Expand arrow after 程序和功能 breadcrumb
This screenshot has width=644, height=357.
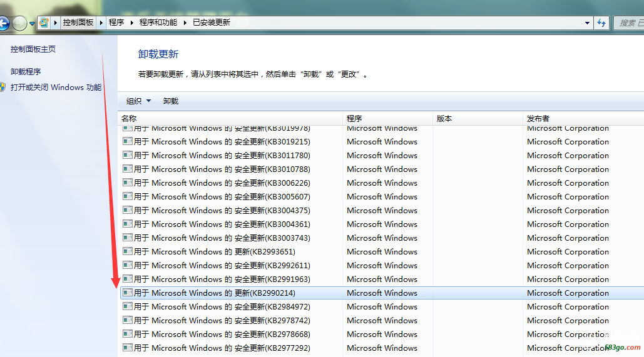coord(185,23)
